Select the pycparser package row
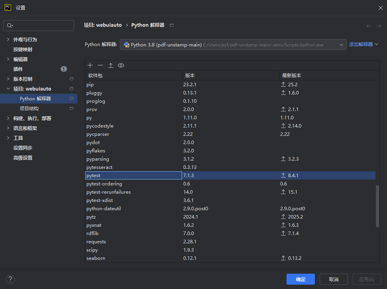 (x=231, y=134)
